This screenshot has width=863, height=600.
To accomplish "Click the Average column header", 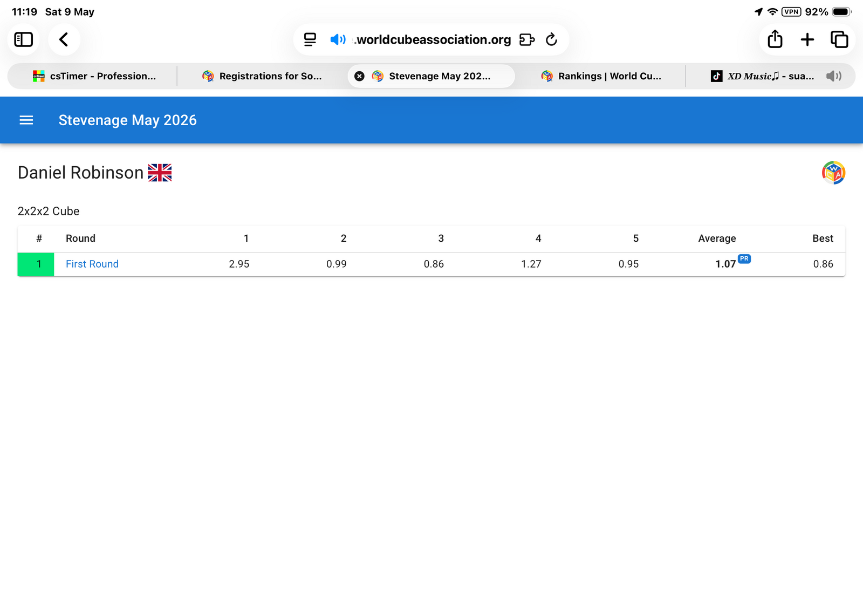I will coord(717,238).
